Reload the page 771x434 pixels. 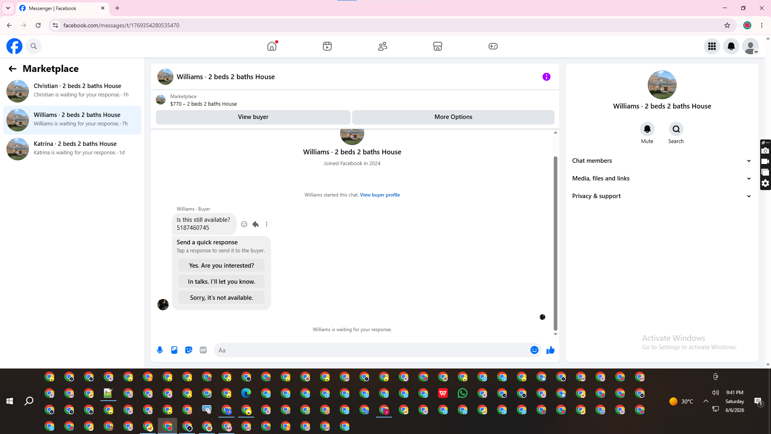pyautogui.click(x=38, y=25)
